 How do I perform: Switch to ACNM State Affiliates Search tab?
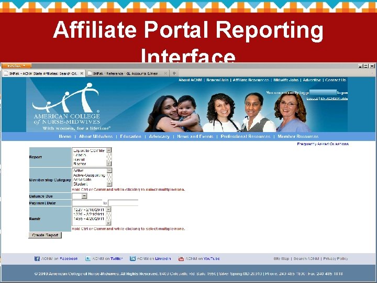pyautogui.click(x=43, y=73)
